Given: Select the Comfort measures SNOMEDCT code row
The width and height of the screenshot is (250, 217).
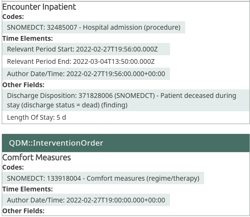Looking at the screenshot, I should (103, 178).
